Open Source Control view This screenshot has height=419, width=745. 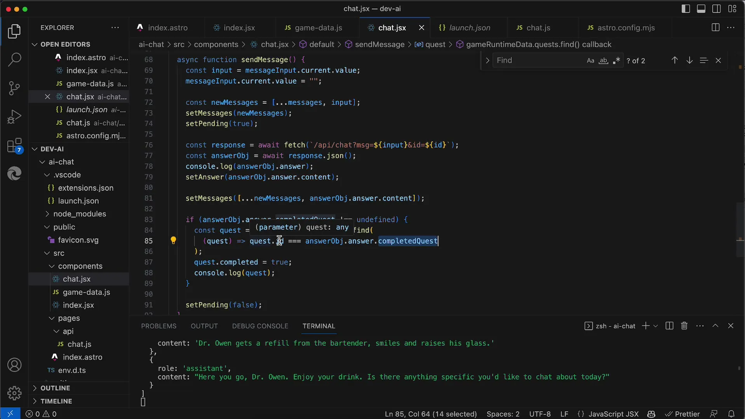(x=14, y=88)
